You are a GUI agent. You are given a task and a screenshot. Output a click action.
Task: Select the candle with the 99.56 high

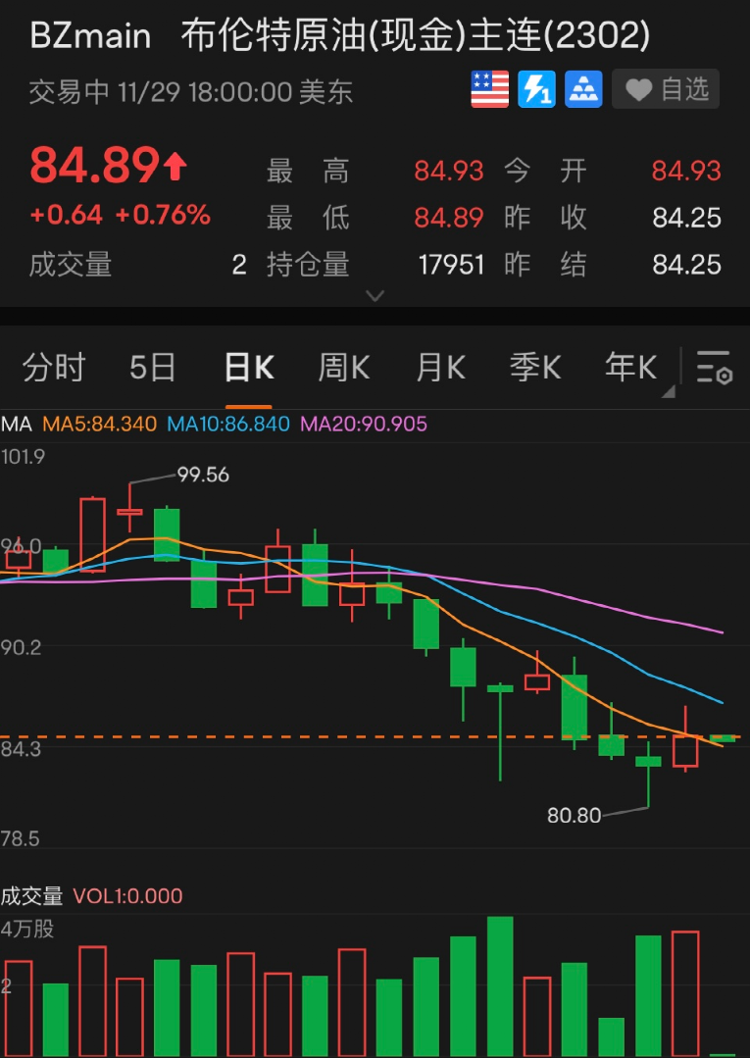pos(129,508)
